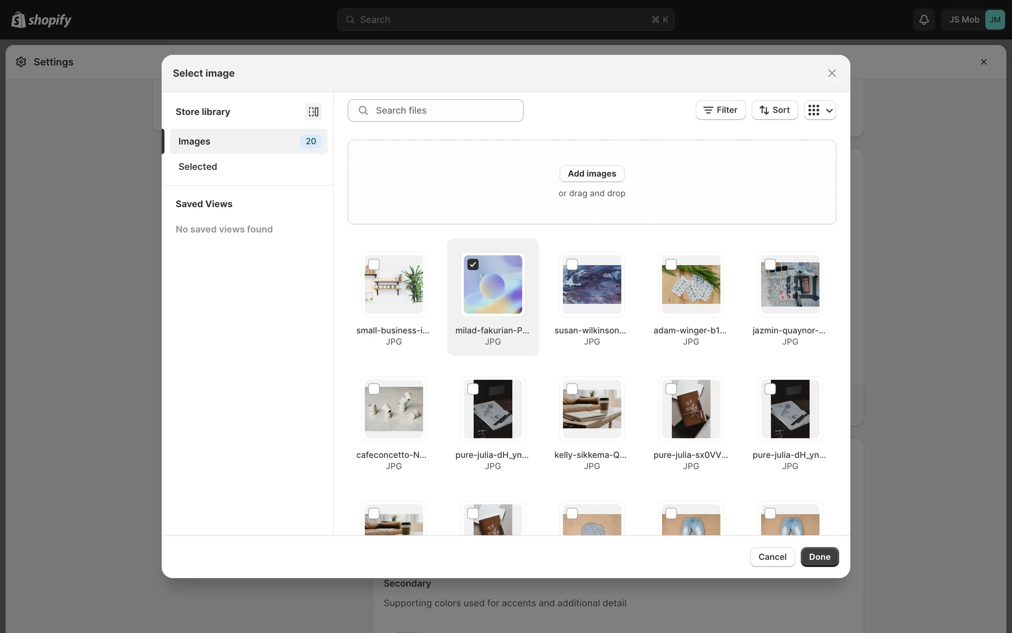Tick the cafeconcetto image checkbox

click(374, 389)
